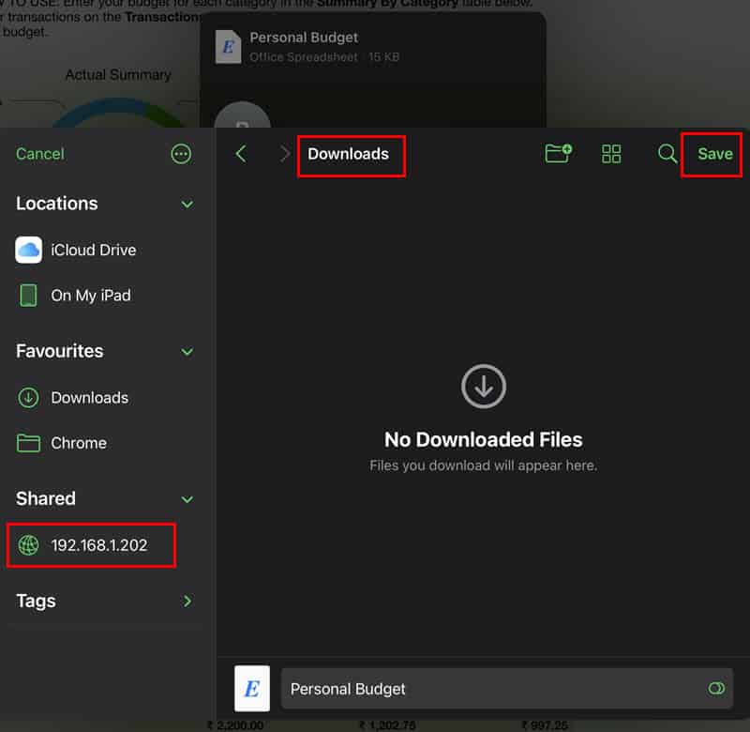Viewport: 750px width, 732px height.
Task: Open the Chrome folder favourite
Action: (x=105, y=443)
